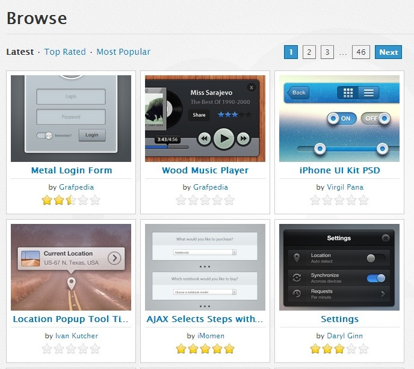Click the Next page button
414x369 pixels.
click(388, 52)
